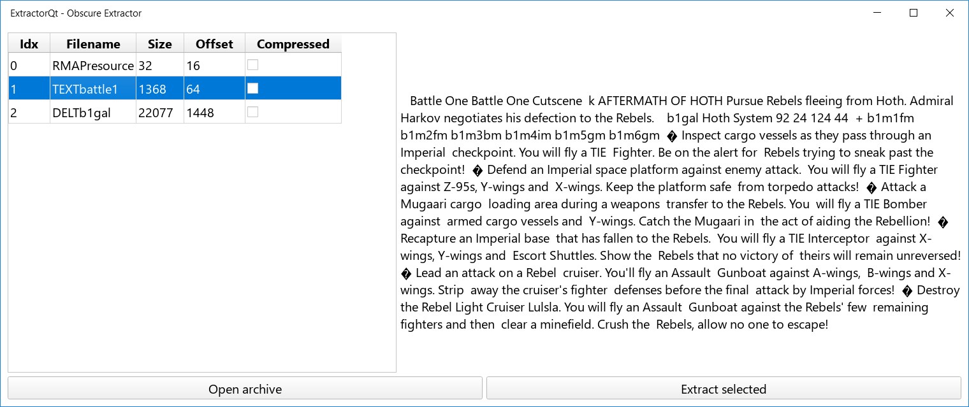
Task: Select the DELTb1gal filename cell
Action: click(x=93, y=112)
